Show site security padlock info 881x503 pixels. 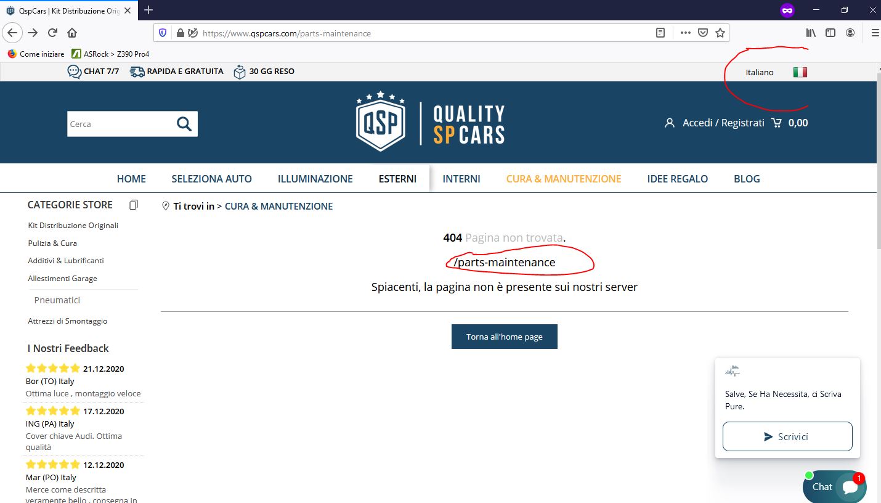180,33
